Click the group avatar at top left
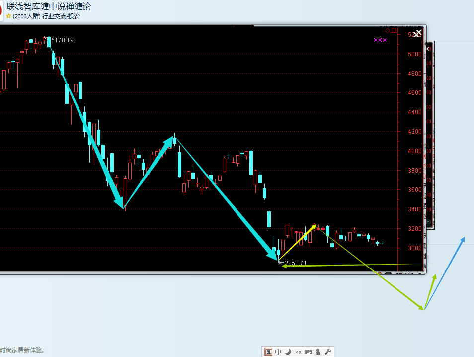The width and height of the screenshot is (474, 357). point(1,11)
